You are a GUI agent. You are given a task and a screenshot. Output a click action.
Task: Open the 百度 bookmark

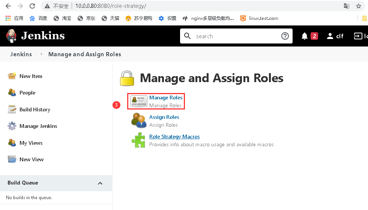(39, 18)
